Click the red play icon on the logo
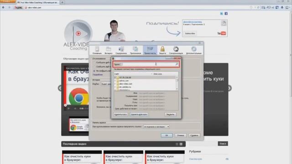Viewport: 292px width, 164px height. point(78,33)
